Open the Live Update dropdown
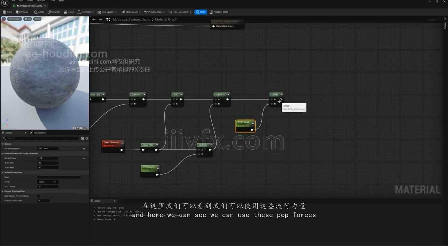 pyautogui.click(x=107, y=12)
